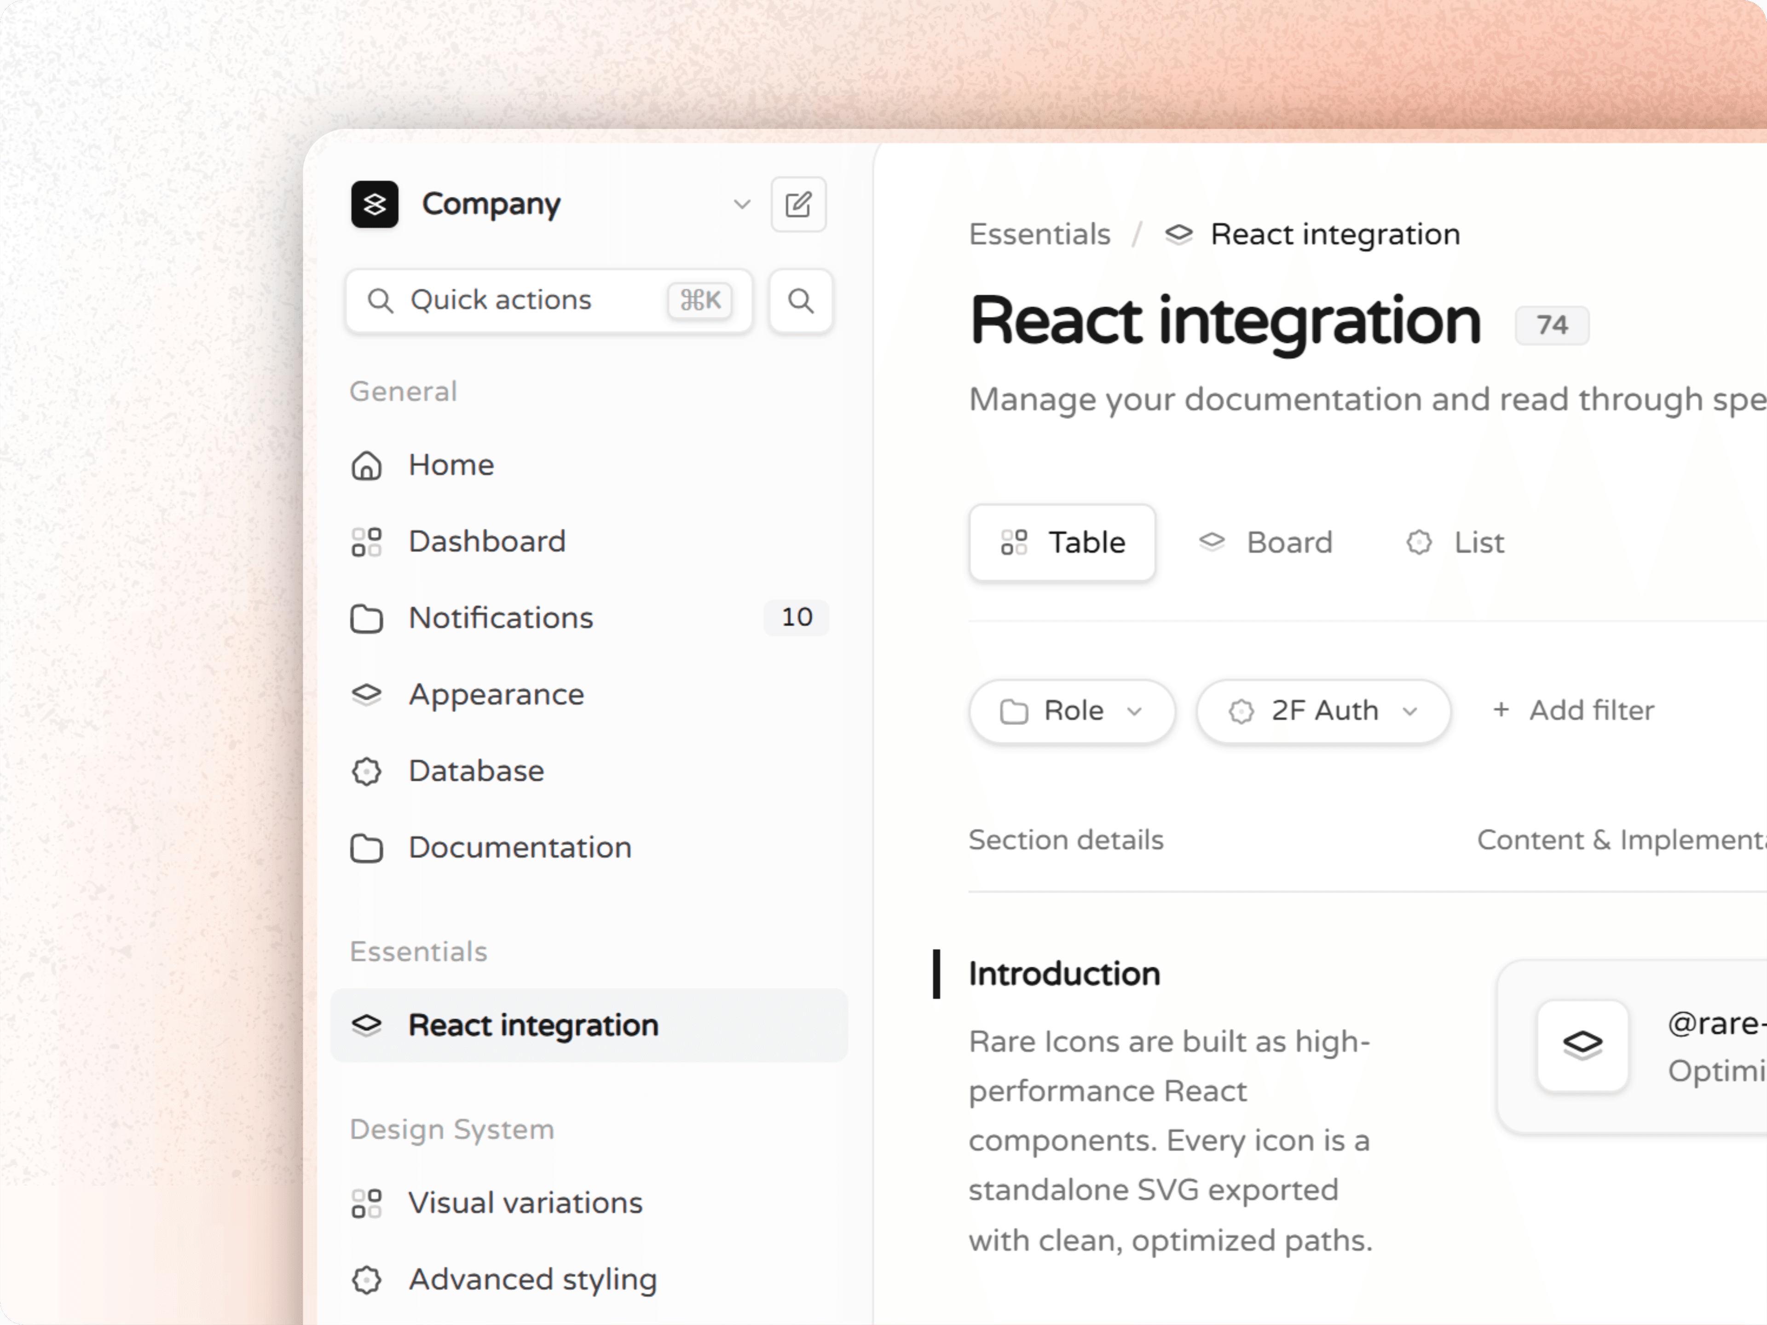
Task: Expand the Role filter dropdown
Action: pyautogui.click(x=1072, y=711)
